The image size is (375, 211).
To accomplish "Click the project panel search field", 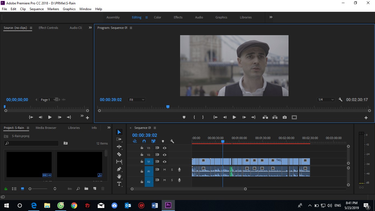I will coord(31,143).
